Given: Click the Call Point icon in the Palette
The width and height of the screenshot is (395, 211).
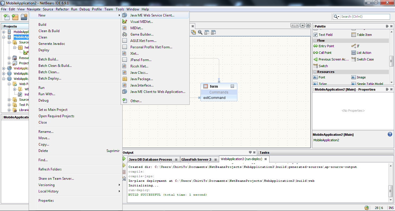Looking at the screenshot, I should click(x=315, y=53).
